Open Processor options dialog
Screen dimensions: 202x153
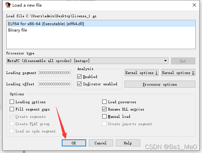tap(160, 84)
